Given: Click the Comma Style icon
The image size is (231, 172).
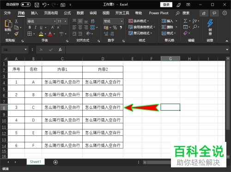Looking at the screenshot, I should click(121, 27).
